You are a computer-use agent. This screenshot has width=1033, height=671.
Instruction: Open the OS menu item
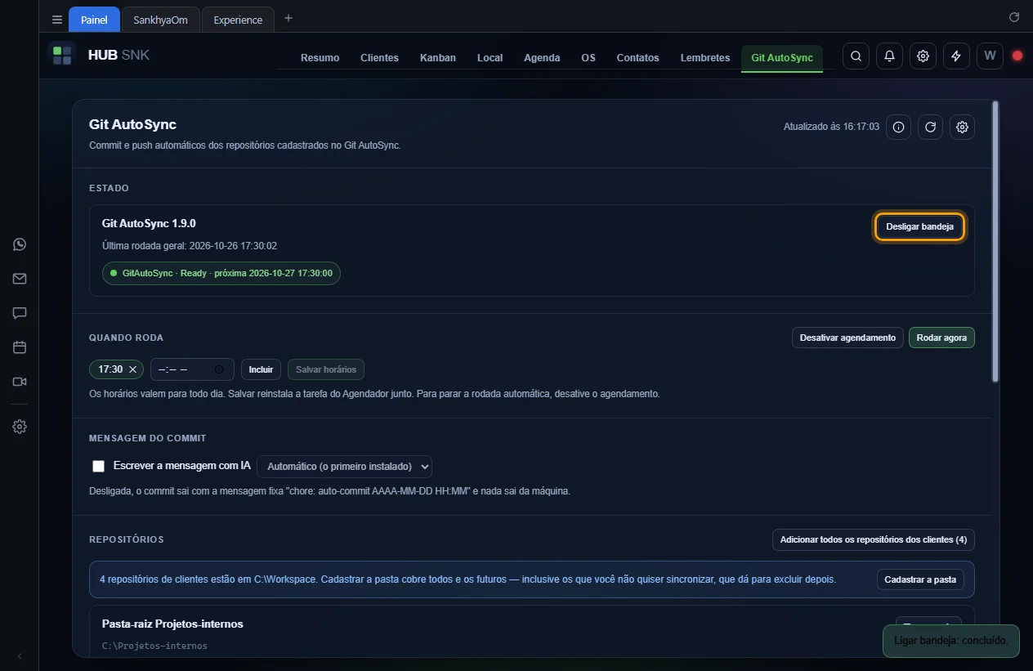pyautogui.click(x=588, y=57)
